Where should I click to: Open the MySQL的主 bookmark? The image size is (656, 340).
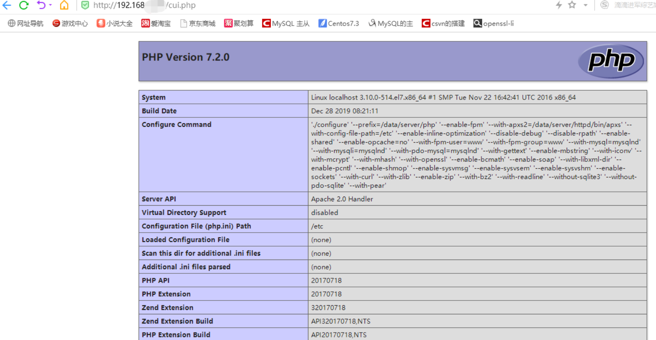390,23
